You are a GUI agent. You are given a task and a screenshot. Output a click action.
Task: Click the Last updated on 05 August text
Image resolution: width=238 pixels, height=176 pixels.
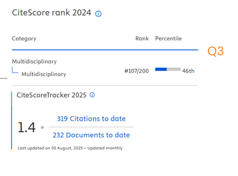coord(50,148)
